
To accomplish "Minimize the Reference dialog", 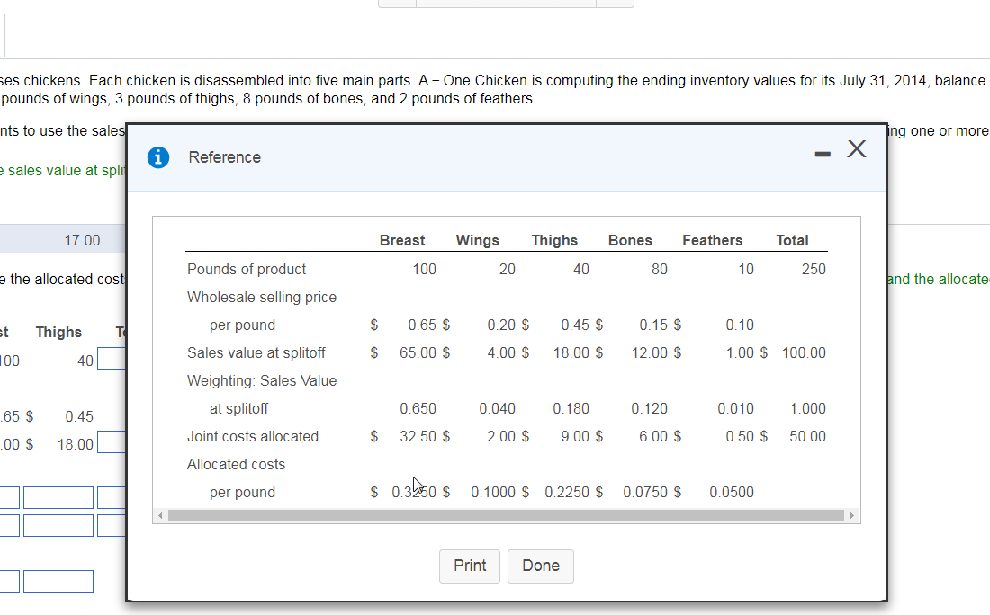I will 822,153.
